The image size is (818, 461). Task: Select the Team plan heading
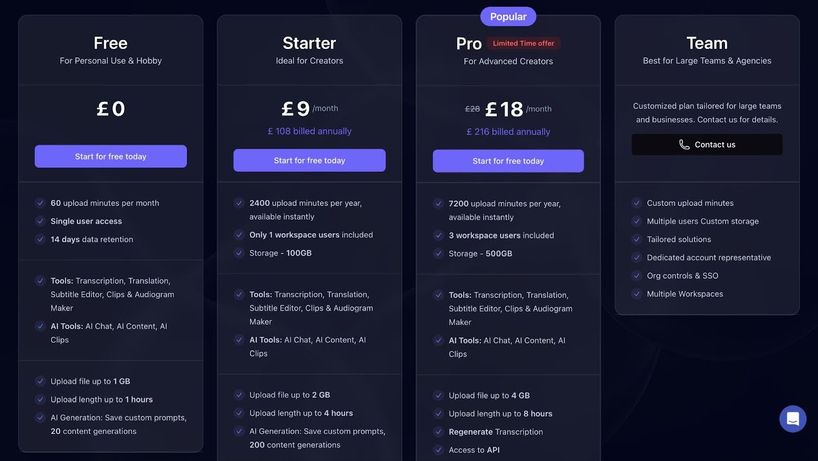(x=707, y=43)
